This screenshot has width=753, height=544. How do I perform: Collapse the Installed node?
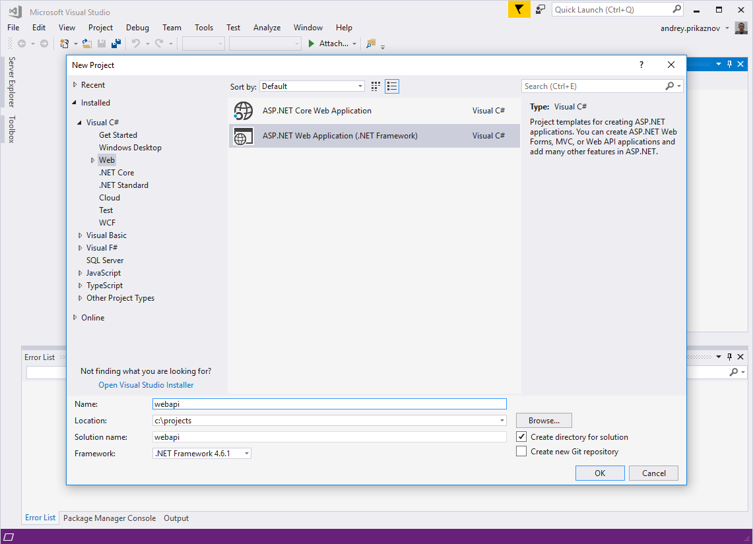click(x=75, y=103)
